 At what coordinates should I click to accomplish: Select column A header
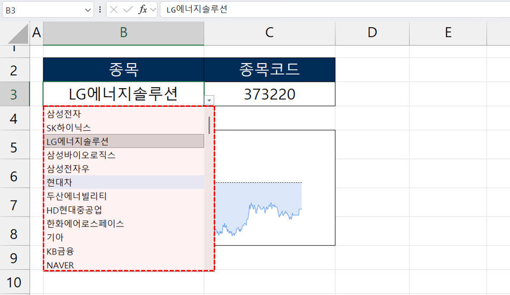pos(36,33)
